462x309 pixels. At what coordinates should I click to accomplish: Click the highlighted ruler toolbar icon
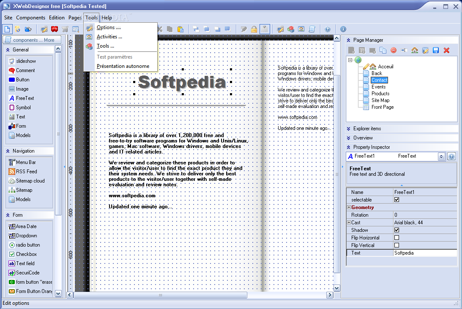(x=265, y=29)
